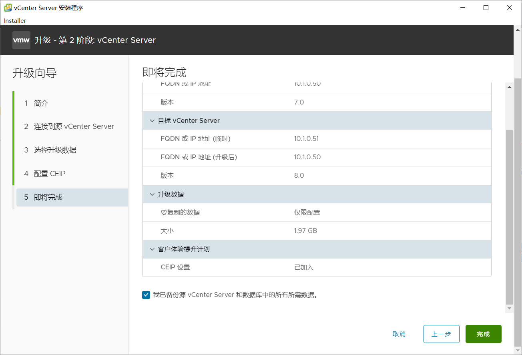The width and height of the screenshot is (522, 355).
Task: Go to step 2 连接到源 vCenter Server
Action: [x=74, y=126]
